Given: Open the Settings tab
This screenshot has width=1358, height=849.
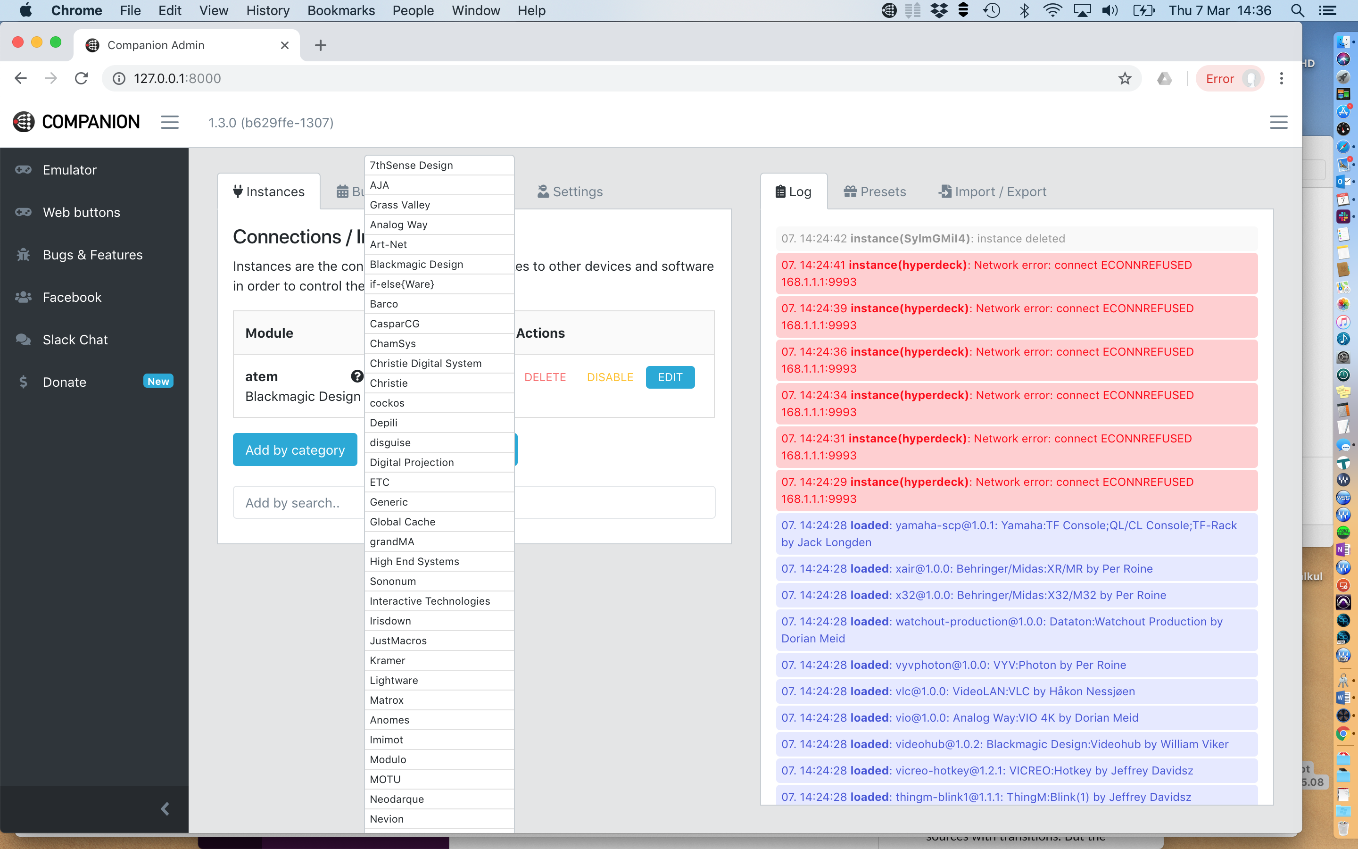Looking at the screenshot, I should click(x=570, y=192).
